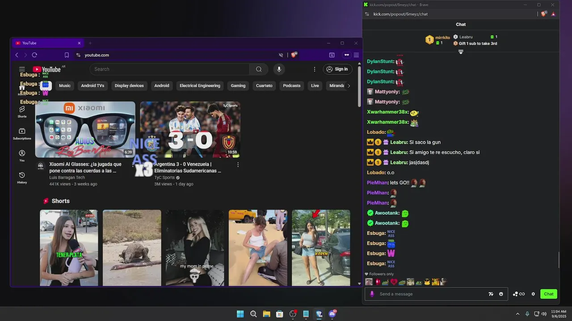Open the 'TENER PLATA' Shorts thumbnail
572x321 pixels.
point(69,248)
